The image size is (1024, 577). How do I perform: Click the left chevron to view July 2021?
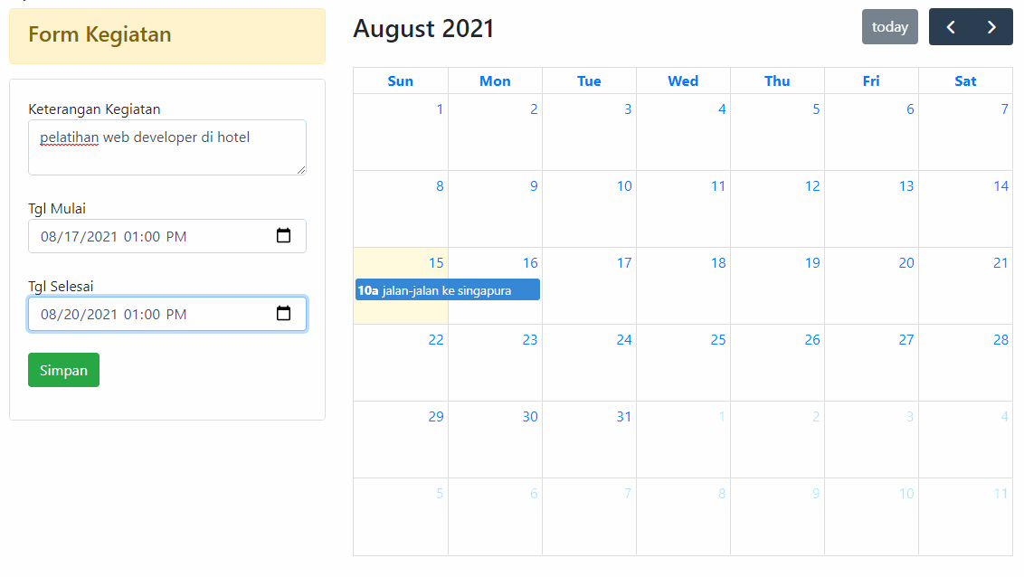pos(950,26)
